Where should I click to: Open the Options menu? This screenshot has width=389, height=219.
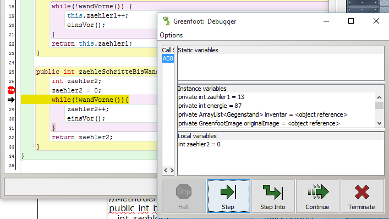click(x=171, y=35)
